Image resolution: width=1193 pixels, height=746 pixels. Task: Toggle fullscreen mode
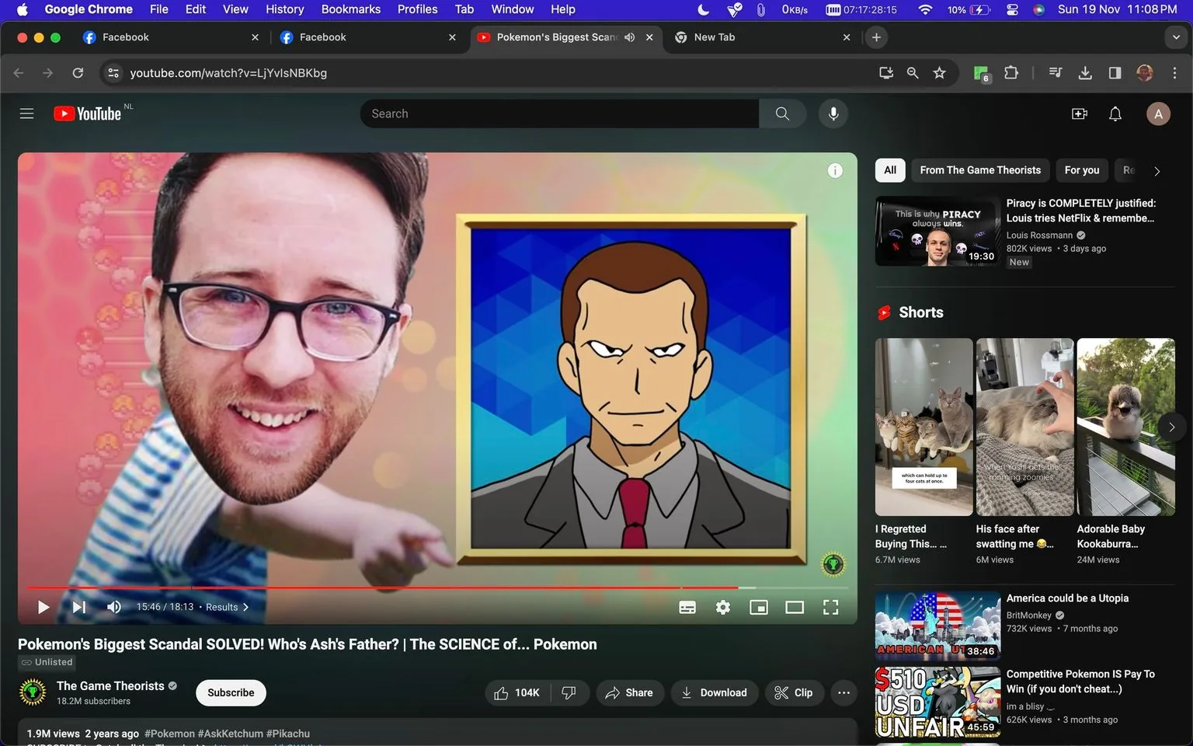point(830,607)
